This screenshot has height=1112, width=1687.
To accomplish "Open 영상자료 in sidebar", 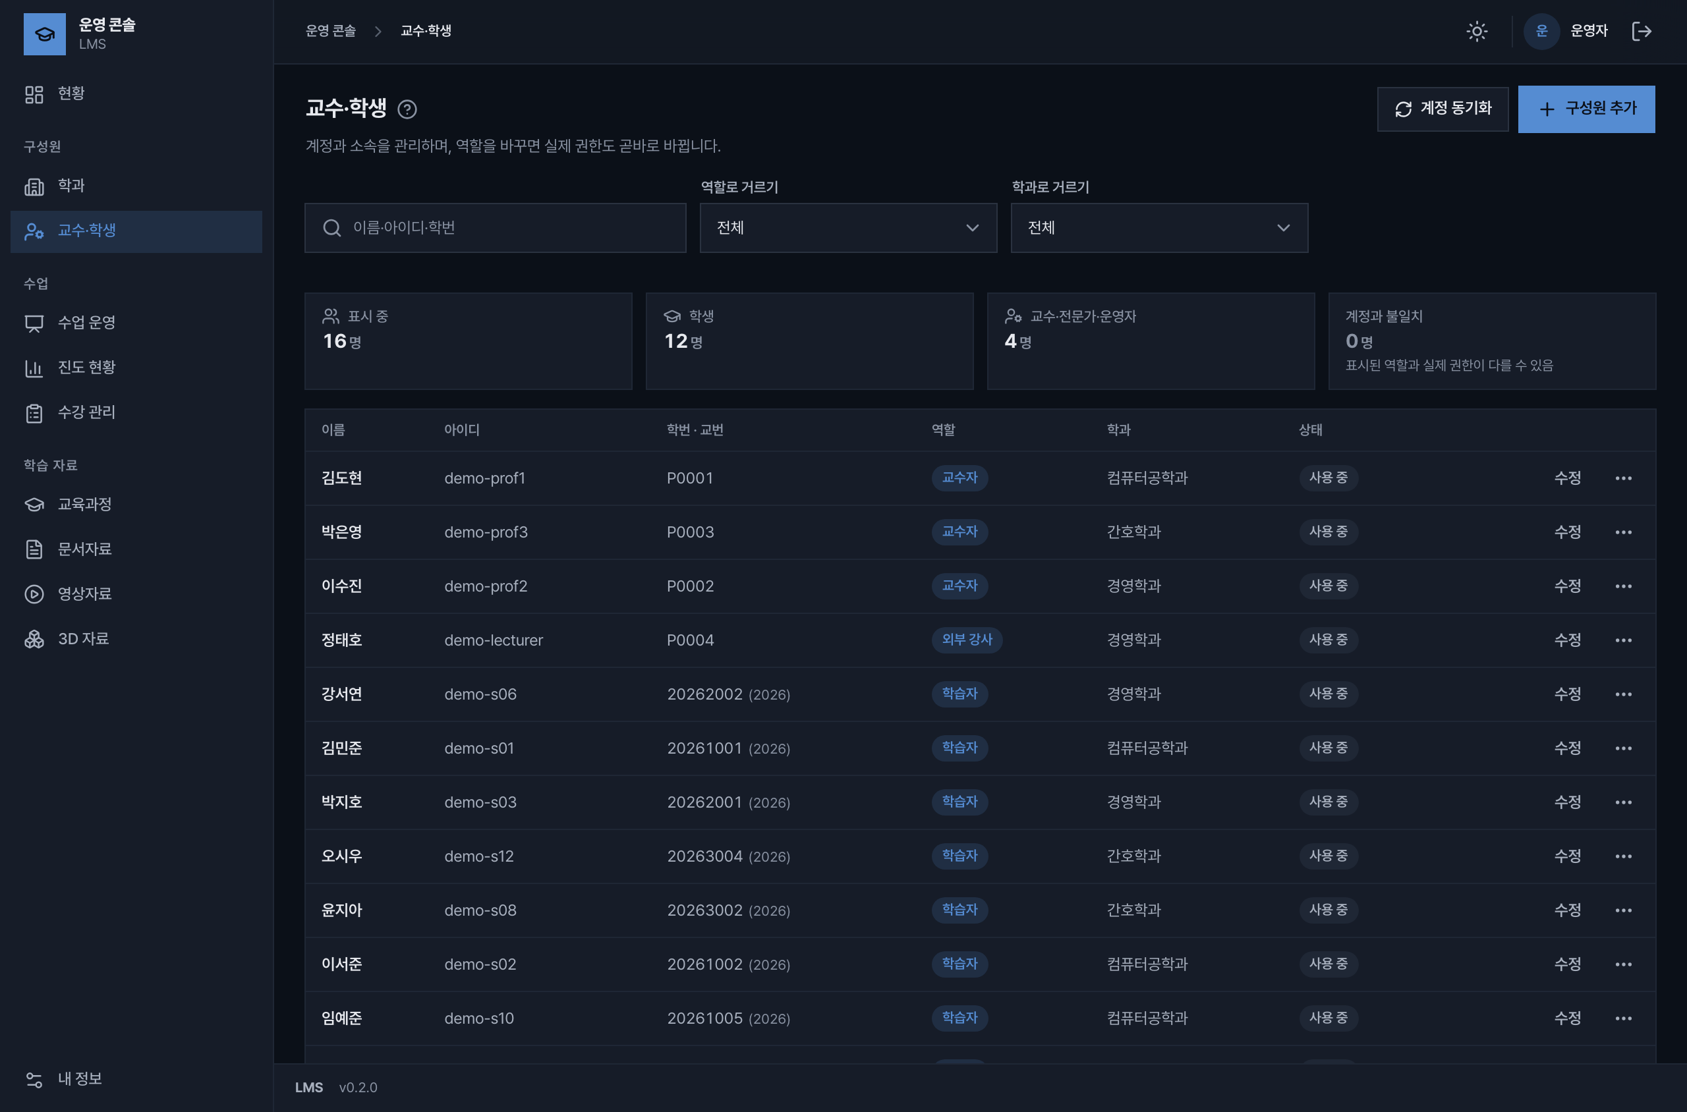I will (x=136, y=594).
